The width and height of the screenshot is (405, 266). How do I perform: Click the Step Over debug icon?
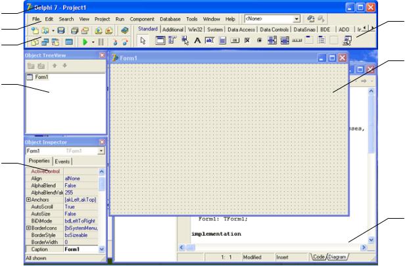[x=126, y=42]
